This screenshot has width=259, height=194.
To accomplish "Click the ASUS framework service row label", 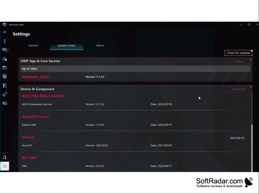I will click(x=37, y=104).
